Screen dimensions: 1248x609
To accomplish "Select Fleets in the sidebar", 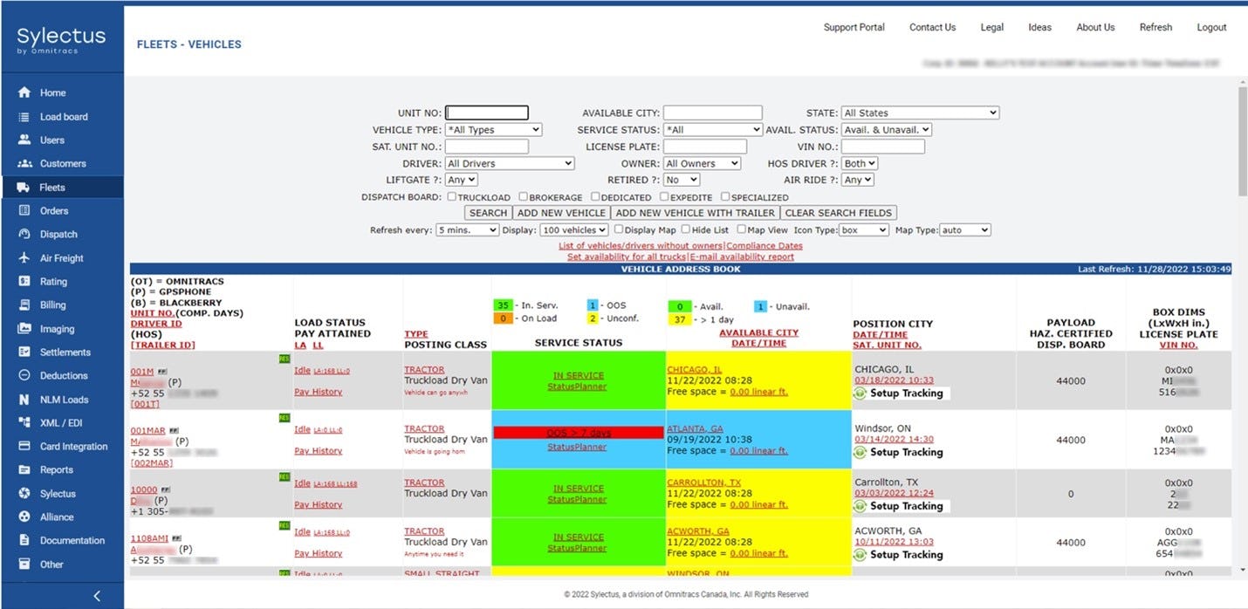I will pyautogui.click(x=52, y=187).
